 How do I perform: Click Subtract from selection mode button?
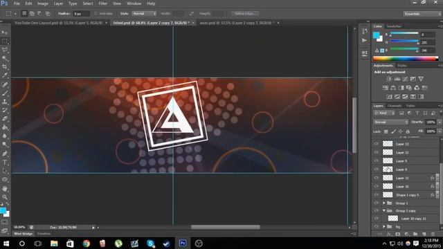(40, 14)
